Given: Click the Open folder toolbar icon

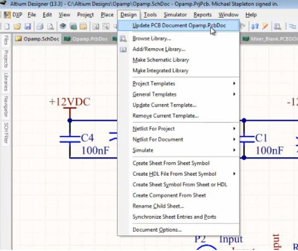Looking at the screenshot, I should [17, 26].
